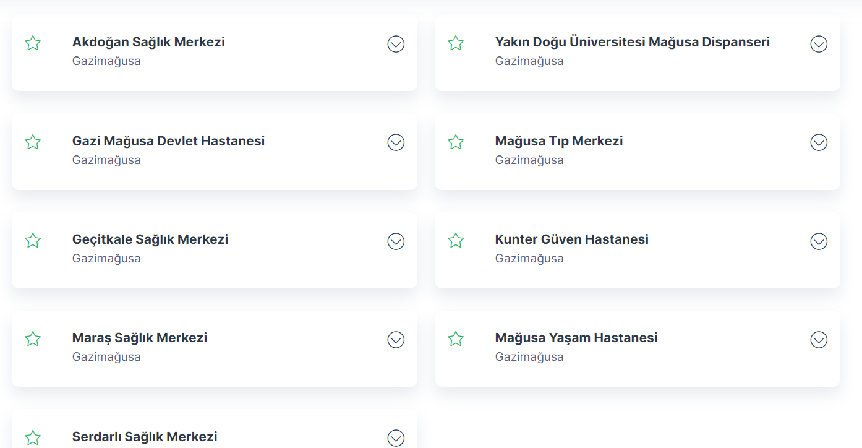Expand Akdoğan Sağlık Merkezi details chevron
The width and height of the screenshot is (862, 448).
click(x=396, y=44)
